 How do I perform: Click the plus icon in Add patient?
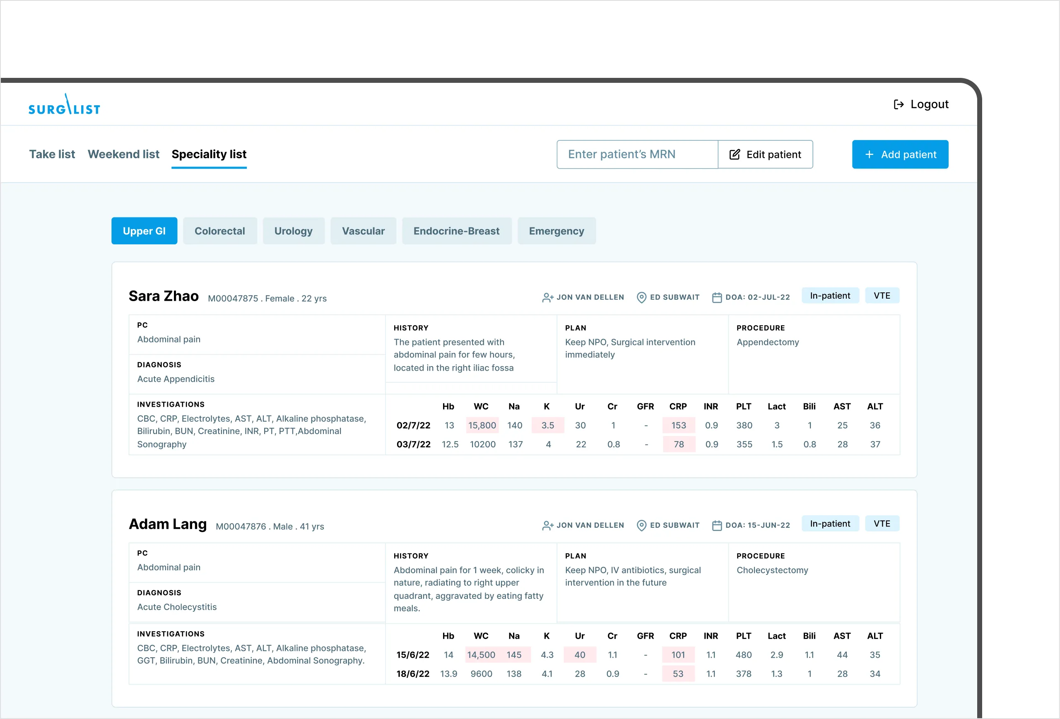coord(869,154)
